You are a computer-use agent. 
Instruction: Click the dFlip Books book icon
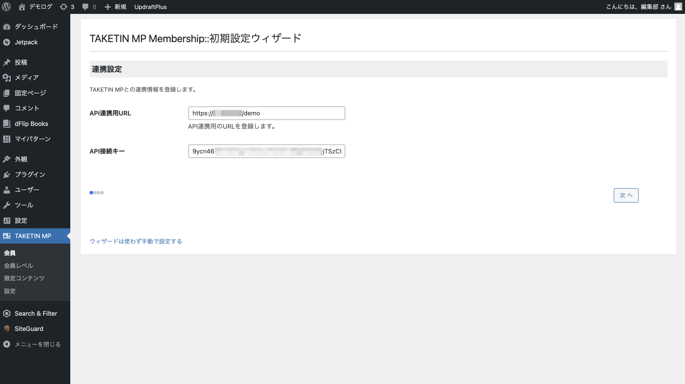tap(7, 124)
